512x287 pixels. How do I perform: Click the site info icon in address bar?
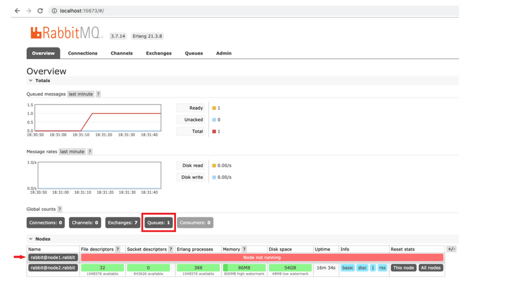[x=54, y=11]
